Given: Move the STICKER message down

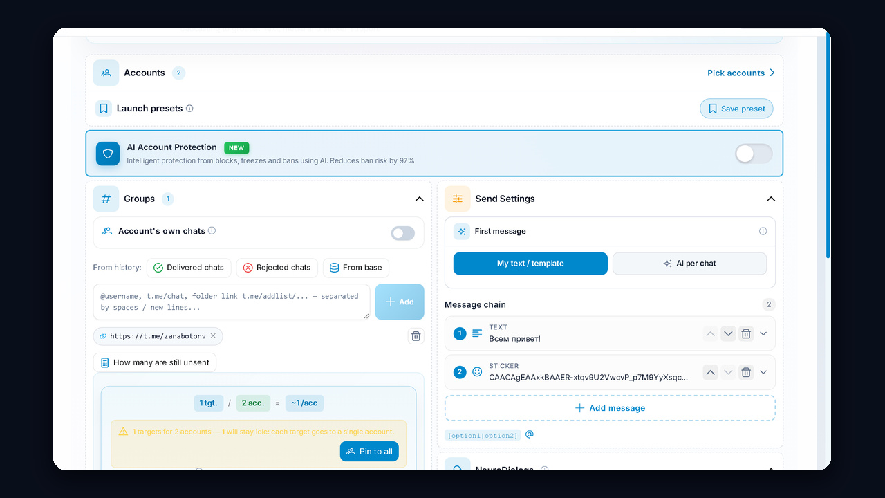Looking at the screenshot, I should pos(728,372).
